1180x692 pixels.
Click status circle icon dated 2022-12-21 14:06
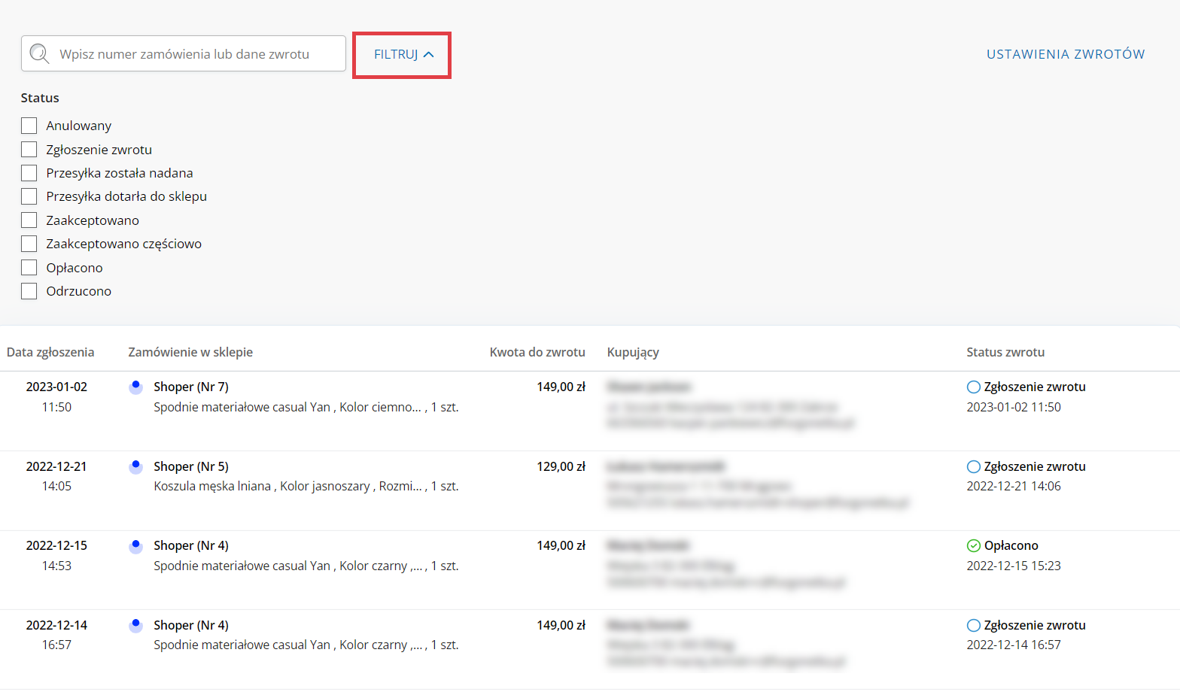[x=973, y=467]
